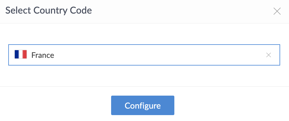Dismiss dialog using top-right X icon

tap(277, 12)
